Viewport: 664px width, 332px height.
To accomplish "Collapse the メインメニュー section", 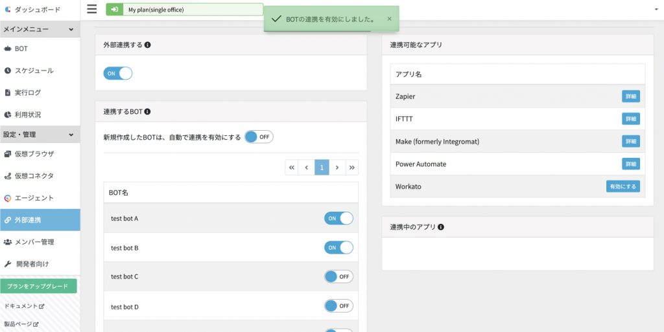I will coord(71,30).
